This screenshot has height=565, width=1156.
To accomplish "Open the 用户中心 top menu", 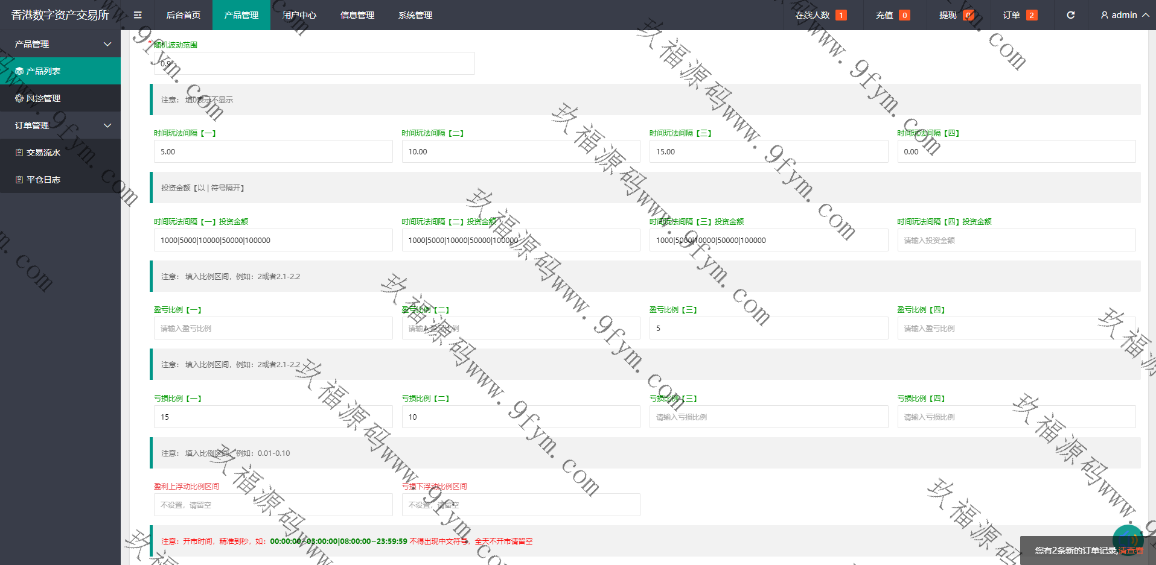I will (299, 15).
